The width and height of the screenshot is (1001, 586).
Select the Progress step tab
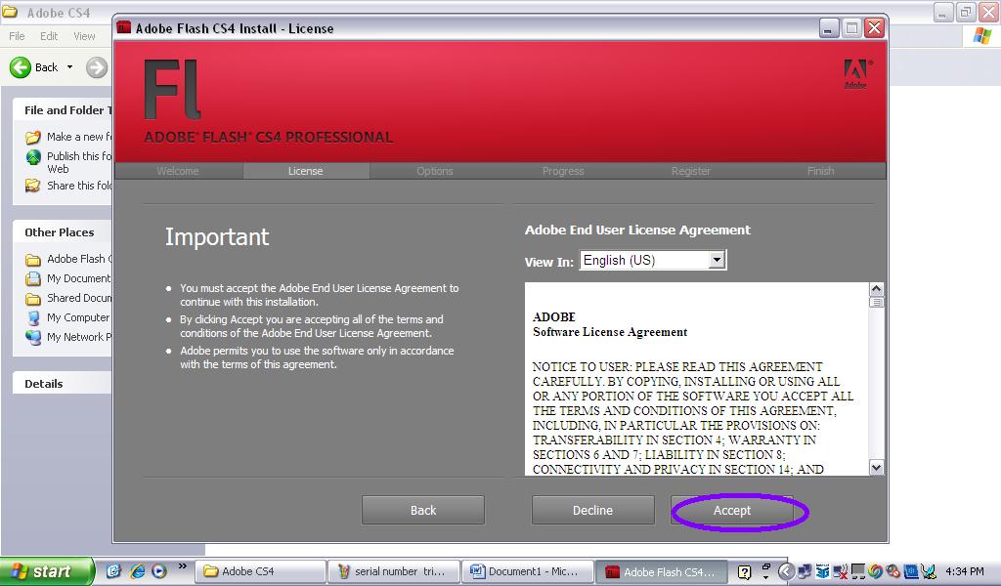563,171
